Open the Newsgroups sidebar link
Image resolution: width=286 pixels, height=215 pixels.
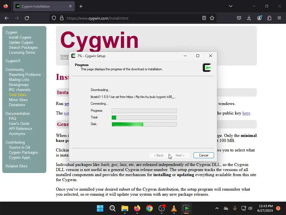19,85
